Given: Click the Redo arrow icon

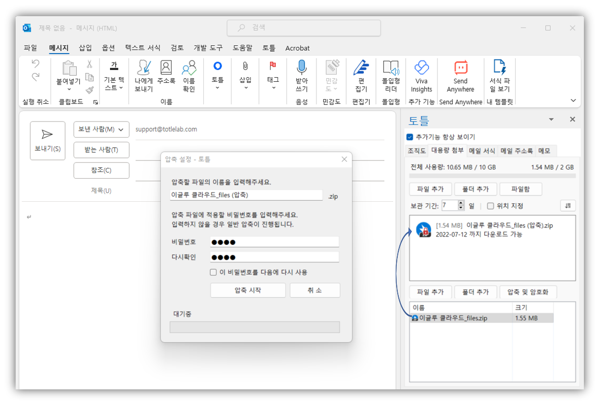Looking at the screenshot, I should [x=35, y=77].
